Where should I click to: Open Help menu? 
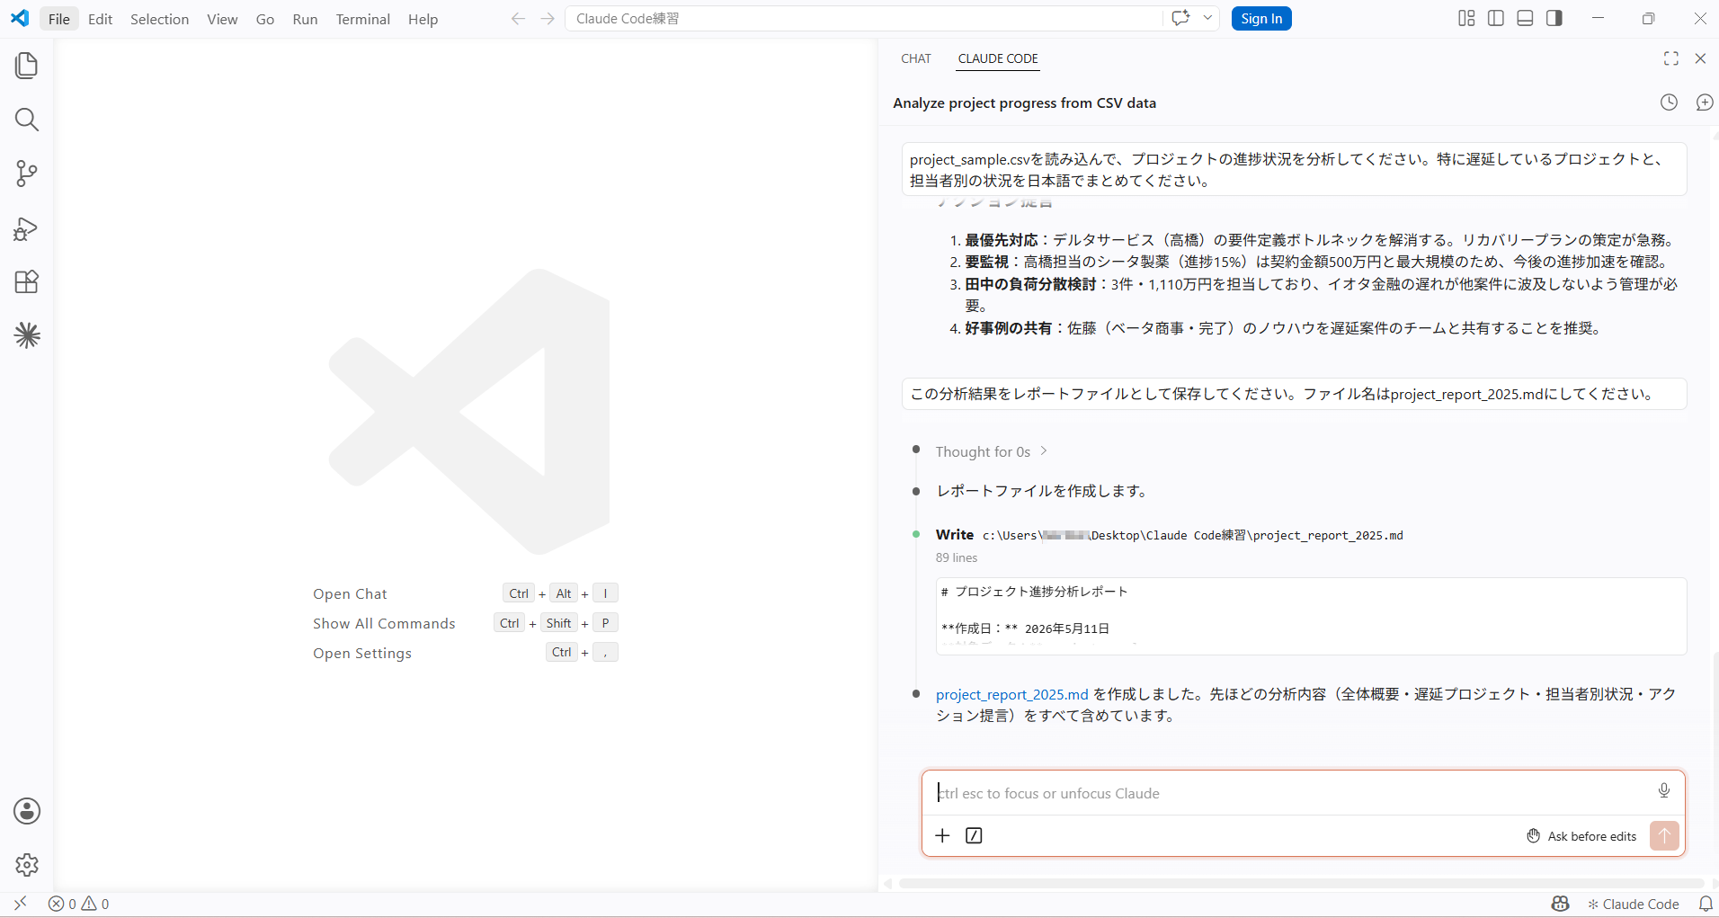(423, 19)
